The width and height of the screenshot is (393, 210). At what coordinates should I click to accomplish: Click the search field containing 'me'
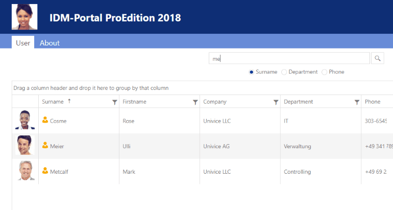pos(289,58)
